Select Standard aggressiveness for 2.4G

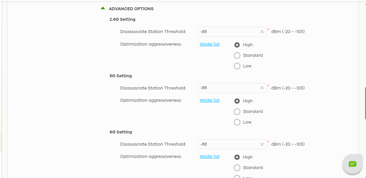(x=237, y=55)
